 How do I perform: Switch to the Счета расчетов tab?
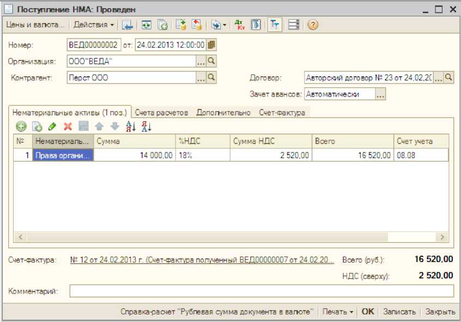pos(161,112)
